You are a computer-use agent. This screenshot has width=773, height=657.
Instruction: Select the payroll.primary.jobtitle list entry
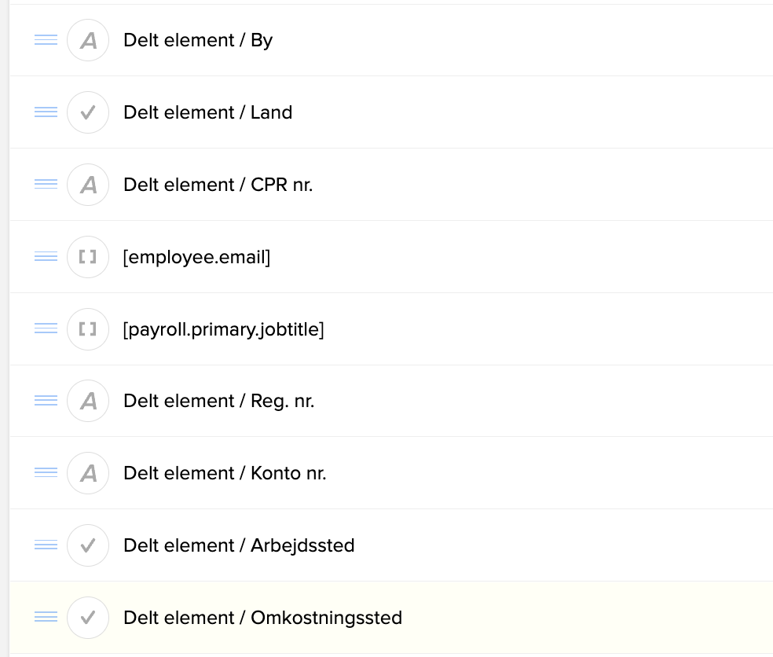[224, 328]
